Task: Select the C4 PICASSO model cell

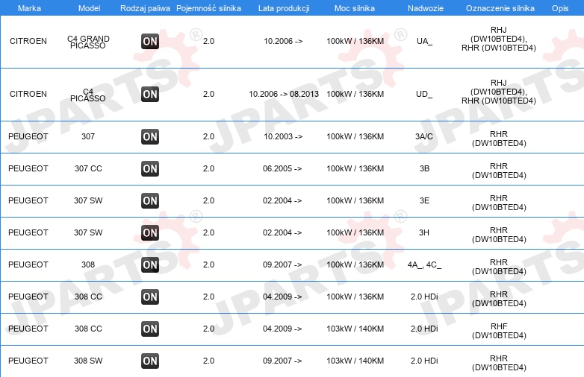Action: point(88,95)
